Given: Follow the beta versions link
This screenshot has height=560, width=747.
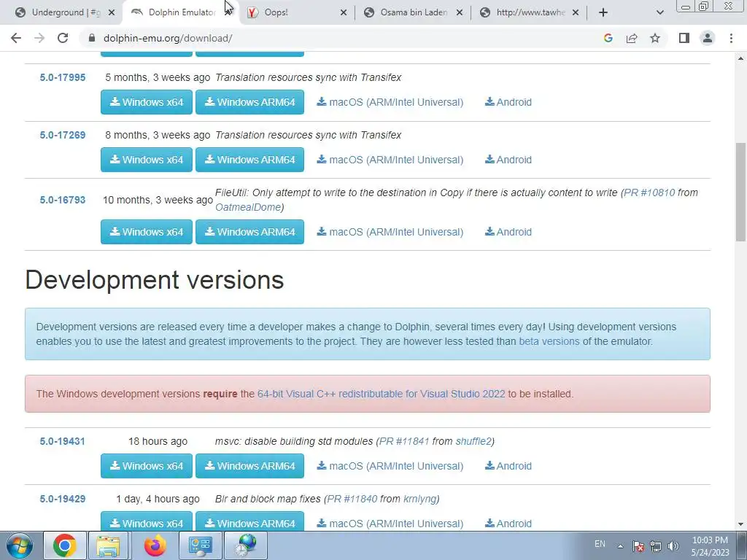Looking at the screenshot, I should [x=549, y=341].
